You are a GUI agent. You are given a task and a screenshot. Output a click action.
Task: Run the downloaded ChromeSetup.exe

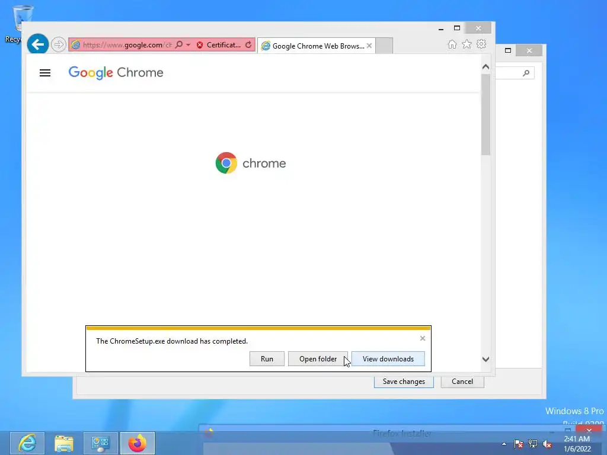point(267,358)
